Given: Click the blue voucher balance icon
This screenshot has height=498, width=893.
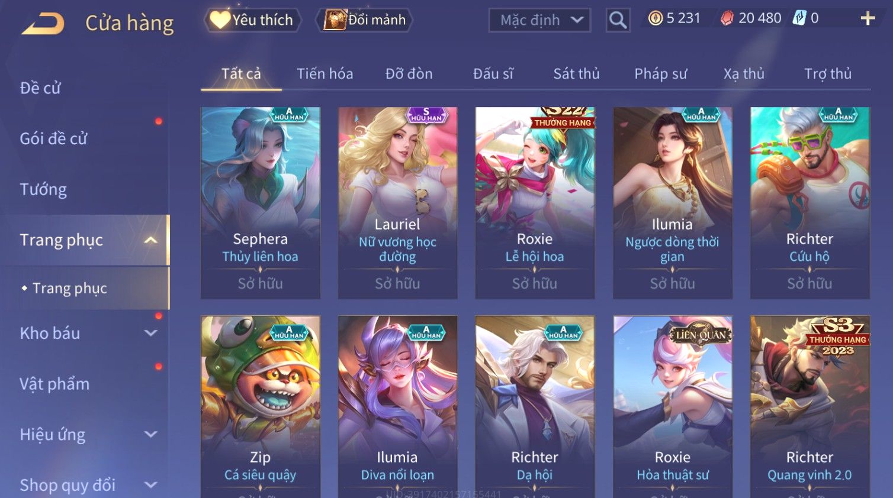Looking at the screenshot, I should (x=799, y=18).
